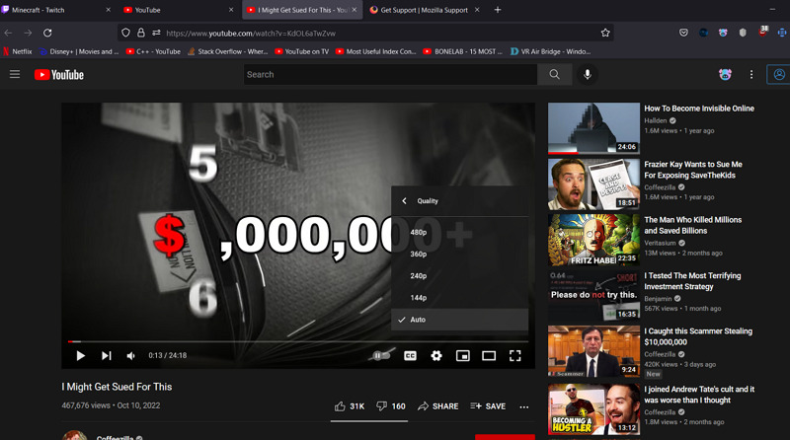Screen dimensions: 790x440
Task: Toggle the autoplay switch in player controls
Action: 379,355
